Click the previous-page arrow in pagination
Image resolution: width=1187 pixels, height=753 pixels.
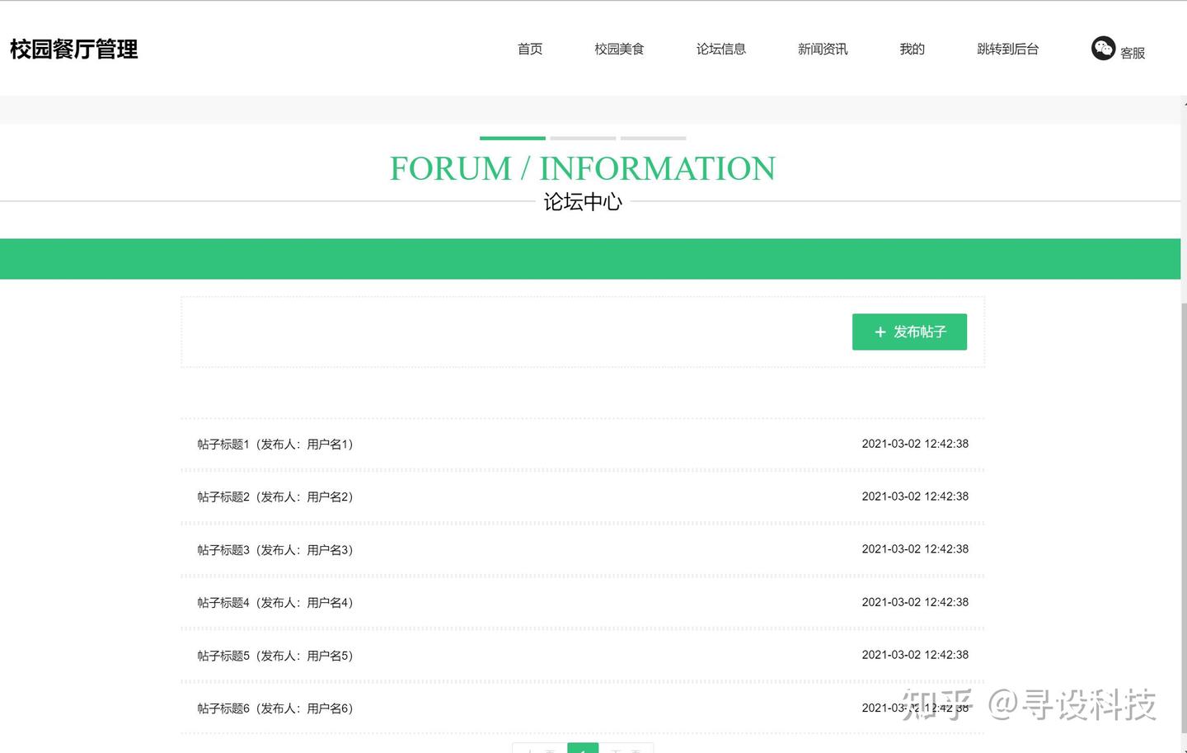point(540,749)
